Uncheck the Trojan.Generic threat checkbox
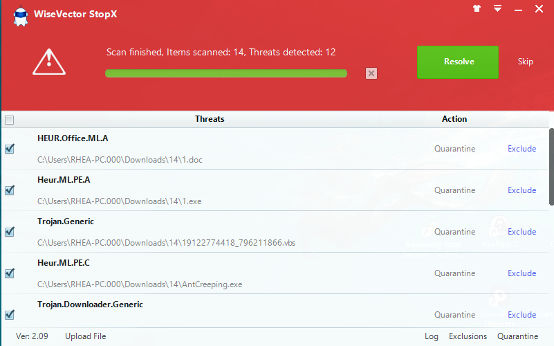Viewport: 554px width, 346px height. coord(10,232)
